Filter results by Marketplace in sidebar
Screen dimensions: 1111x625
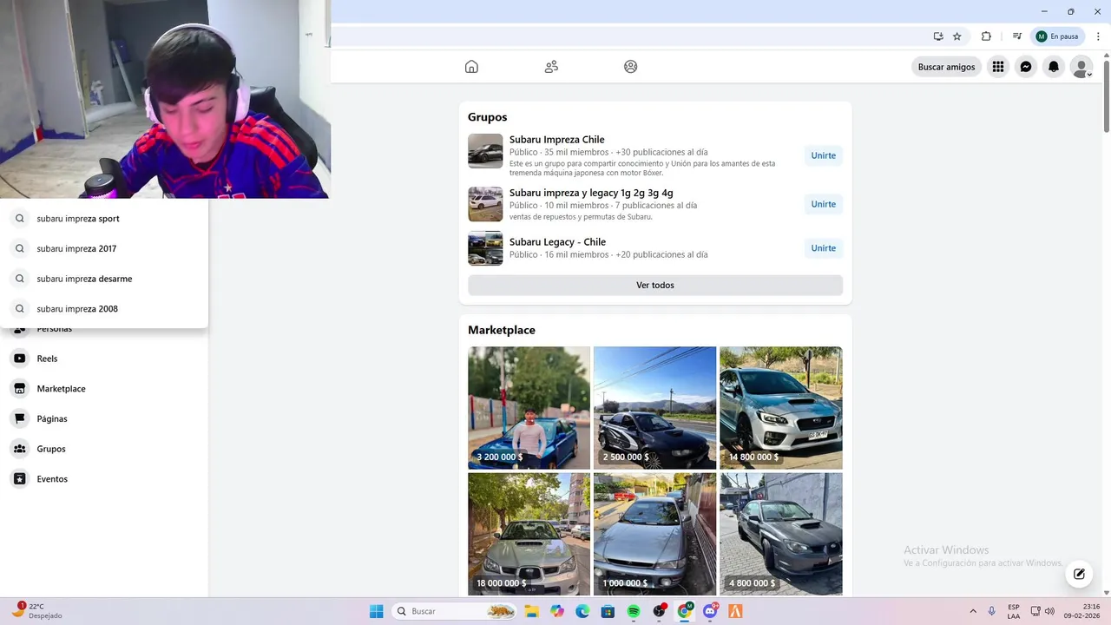[104, 389]
